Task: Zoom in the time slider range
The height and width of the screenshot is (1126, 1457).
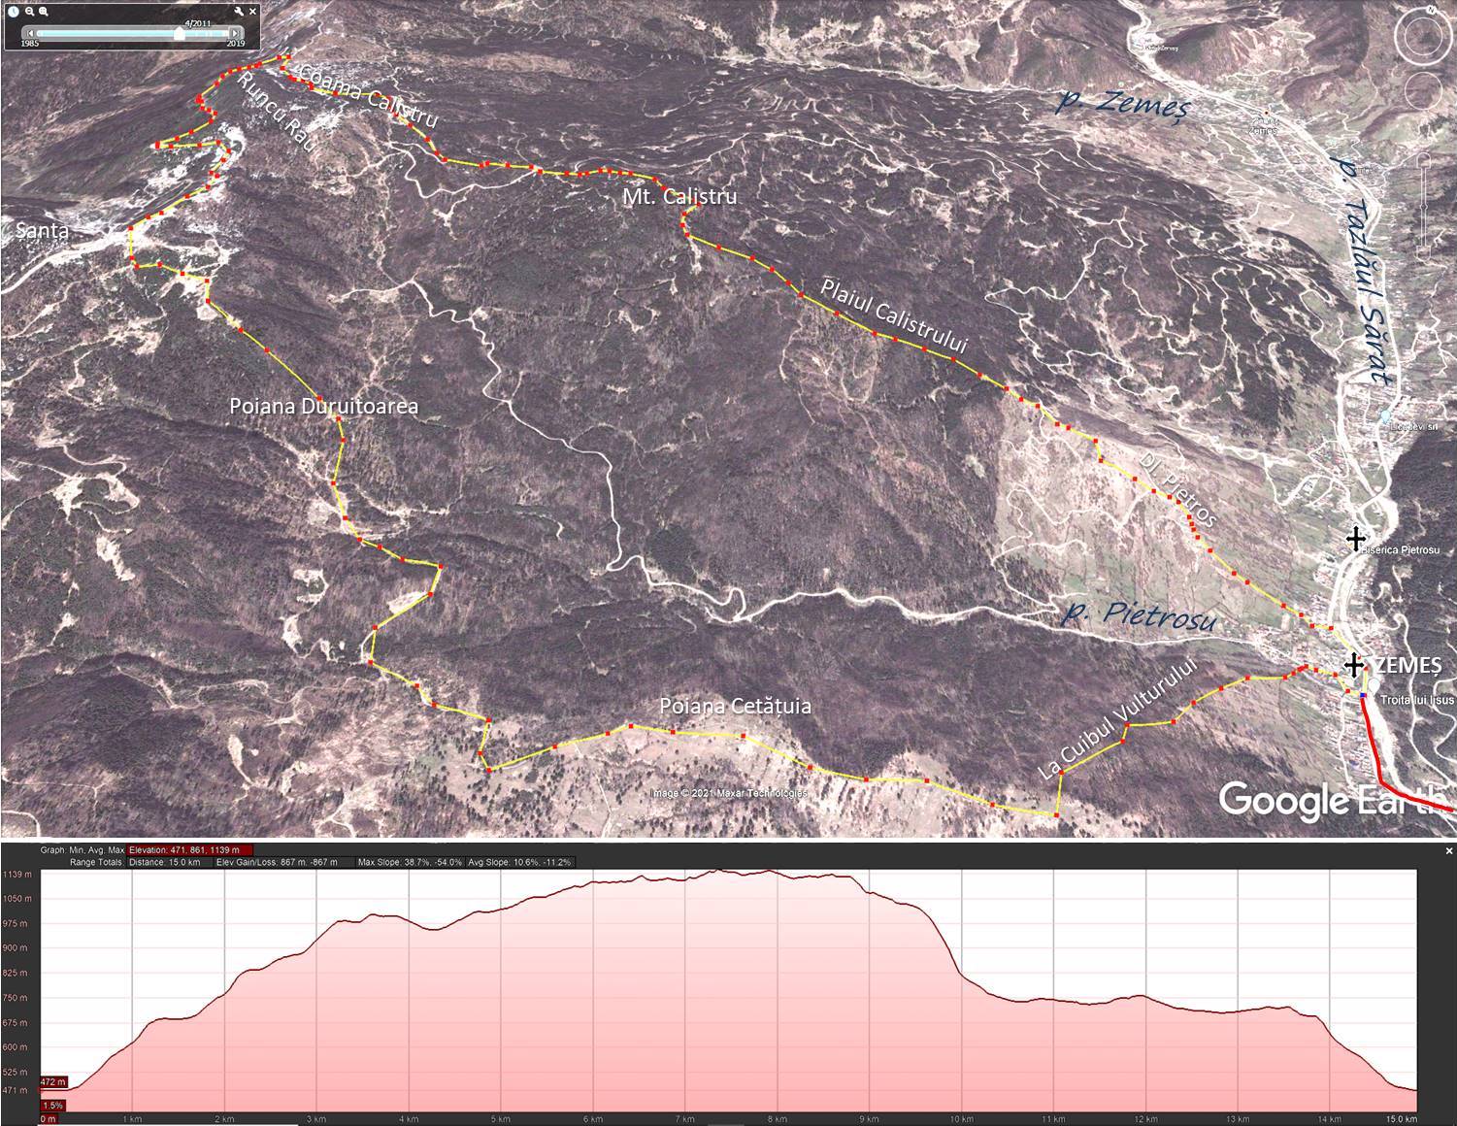Action: pos(44,12)
